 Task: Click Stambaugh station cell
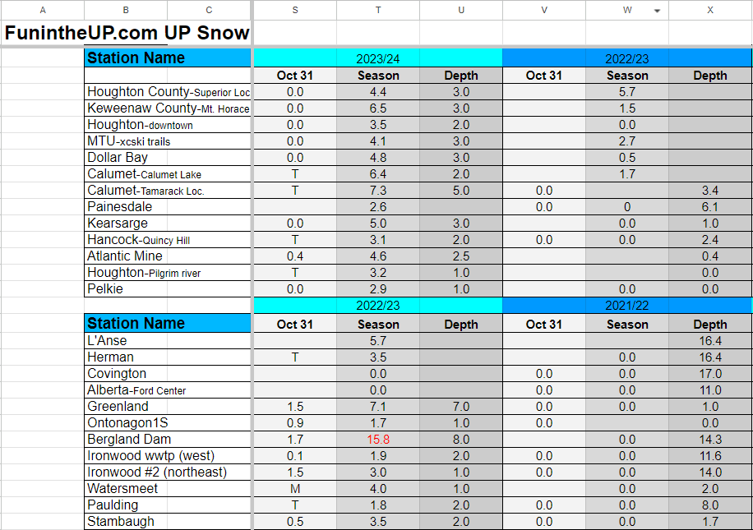[168, 521]
